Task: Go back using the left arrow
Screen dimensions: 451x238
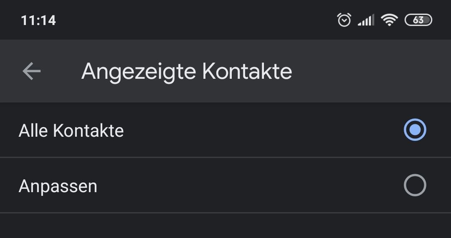Action: pos(32,71)
